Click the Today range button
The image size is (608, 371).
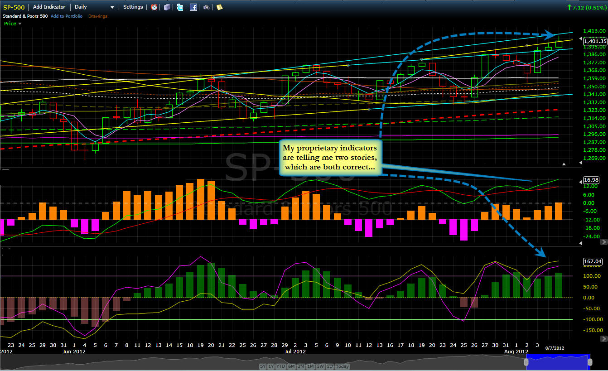pos(343,366)
